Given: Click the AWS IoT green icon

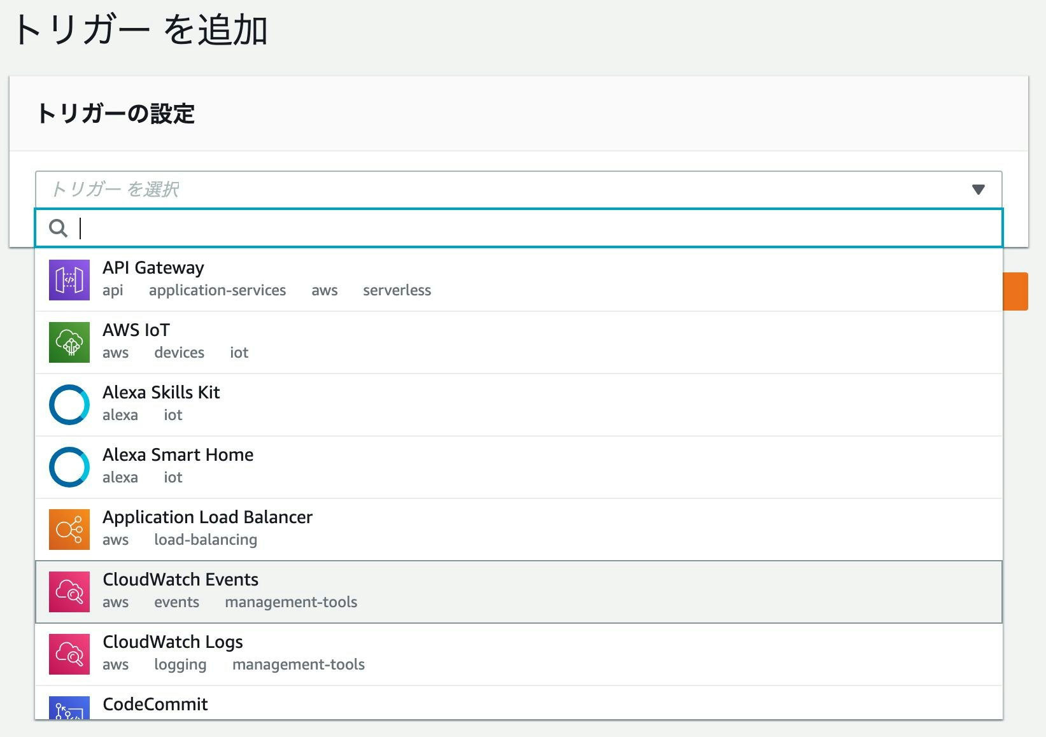Looking at the screenshot, I should [69, 342].
